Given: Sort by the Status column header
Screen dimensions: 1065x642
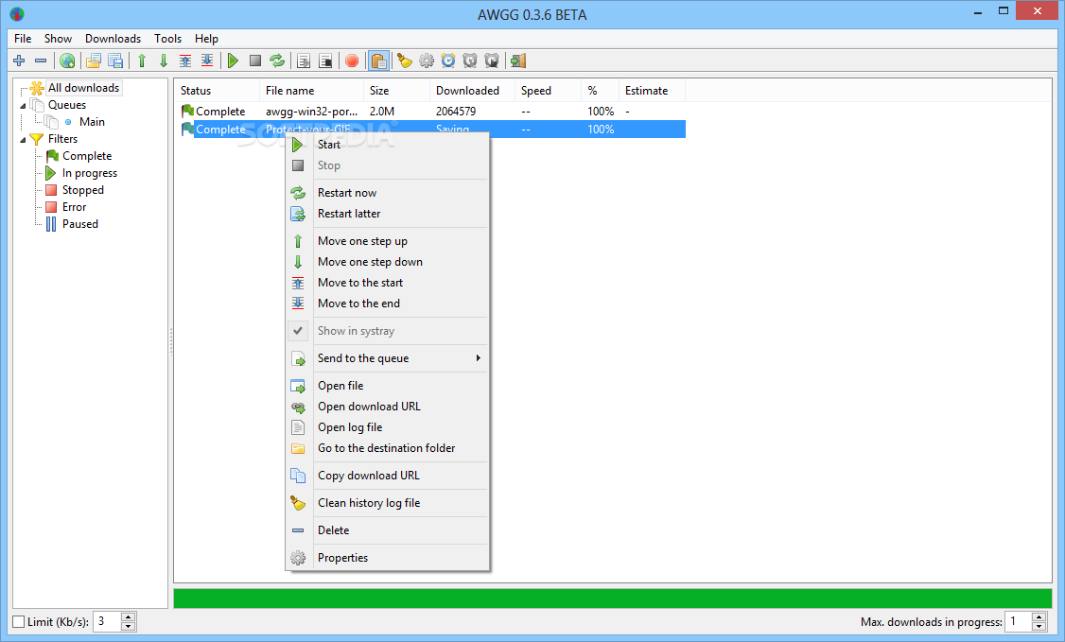Looking at the screenshot, I should pyautogui.click(x=217, y=90).
